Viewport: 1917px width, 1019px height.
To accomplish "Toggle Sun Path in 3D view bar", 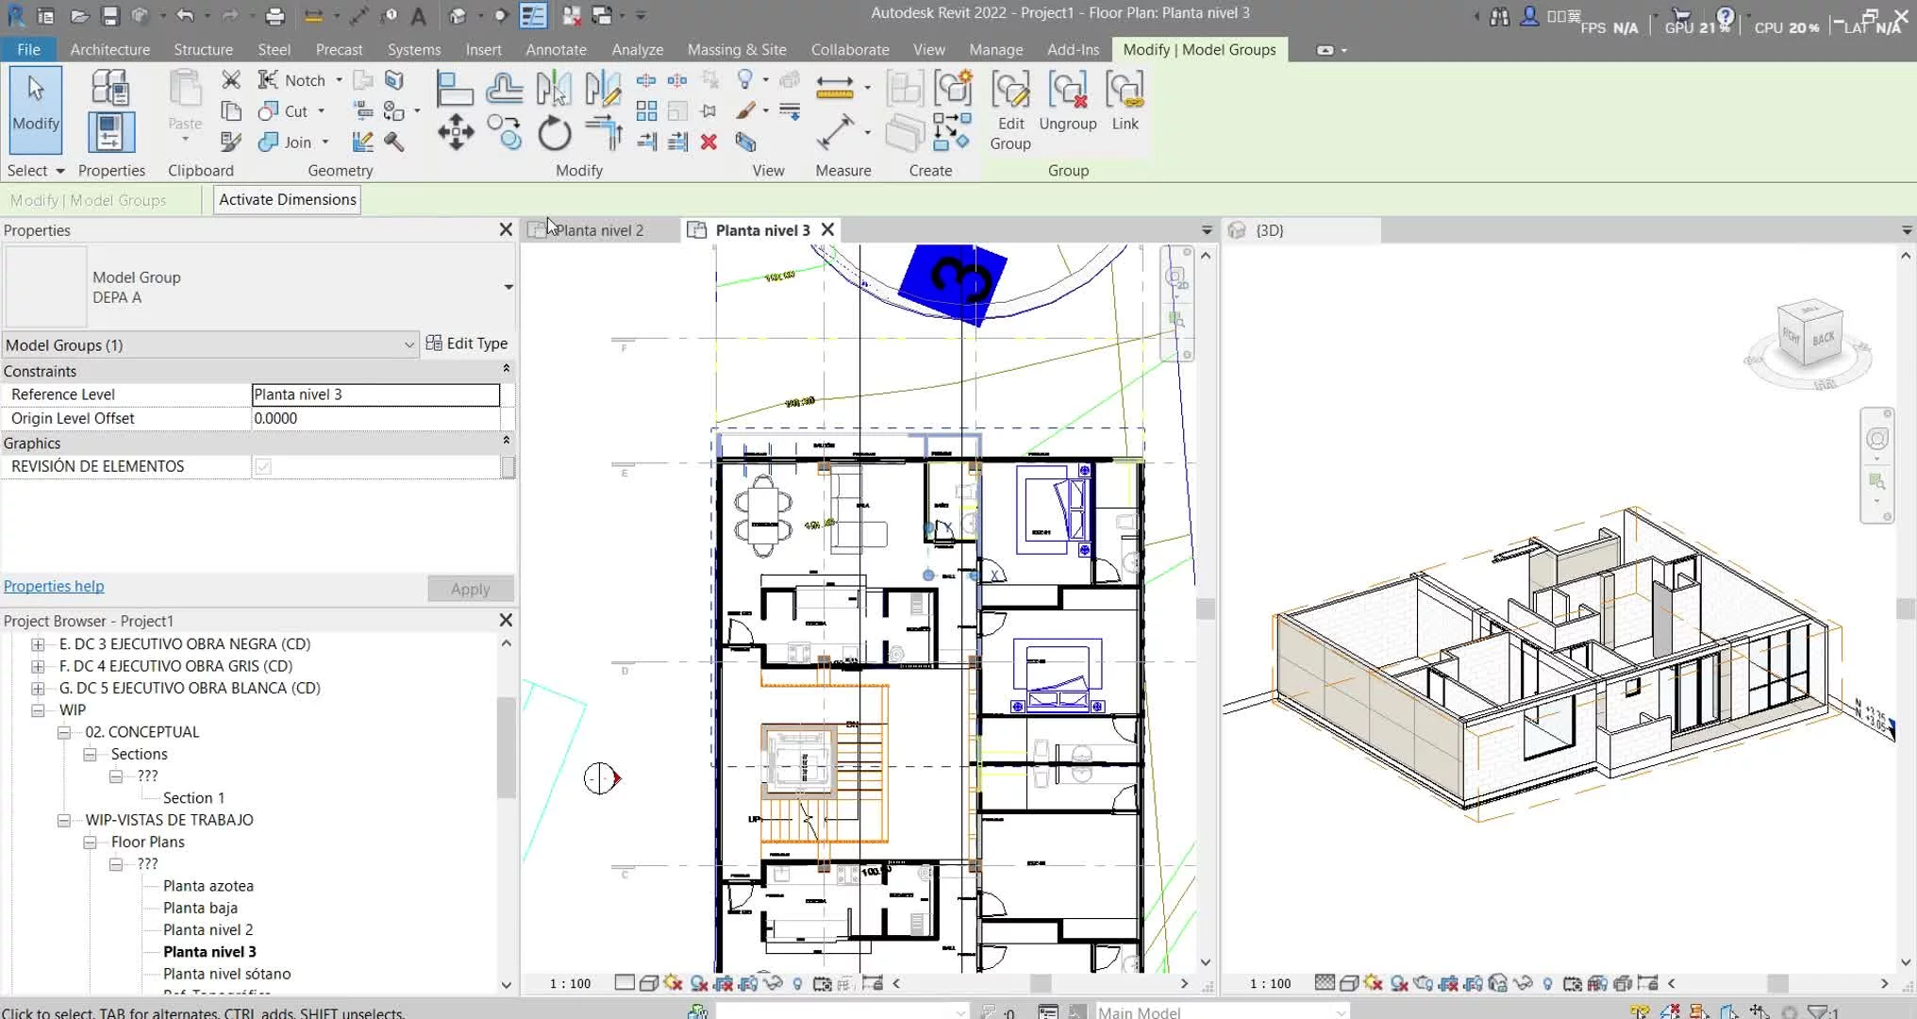I will click(1374, 983).
